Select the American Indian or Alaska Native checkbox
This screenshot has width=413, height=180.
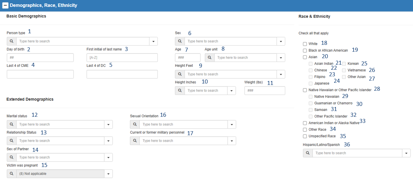pos(305,123)
